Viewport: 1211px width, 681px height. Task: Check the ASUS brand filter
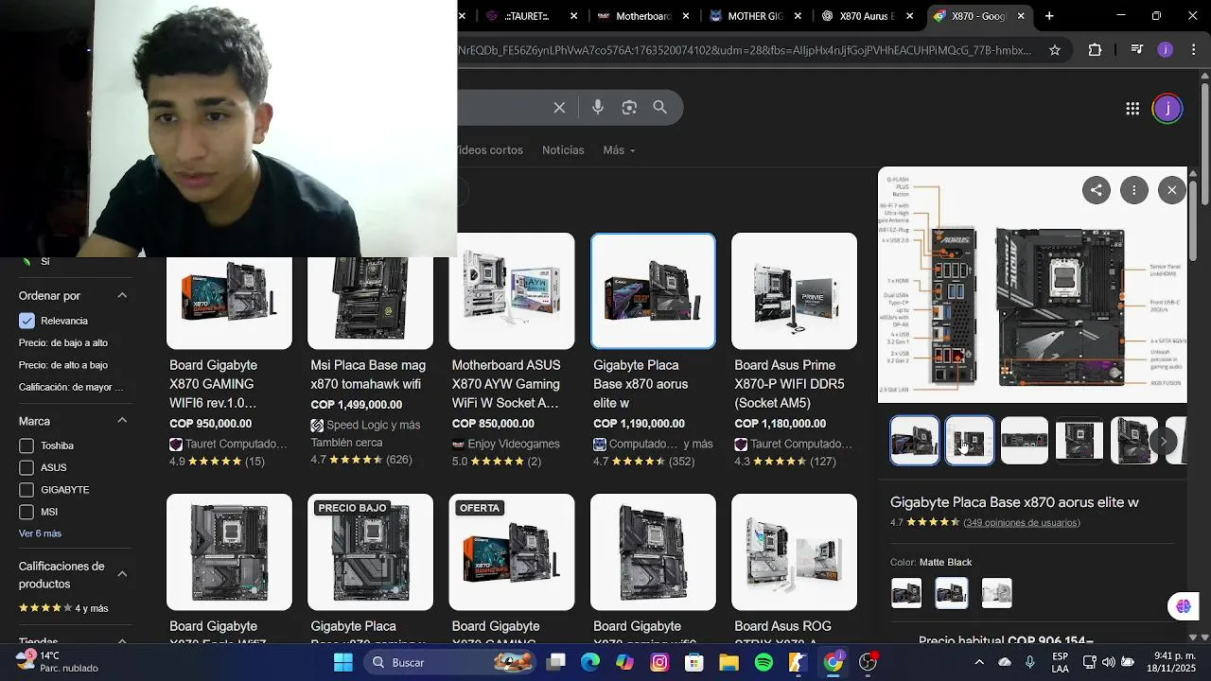pos(26,467)
